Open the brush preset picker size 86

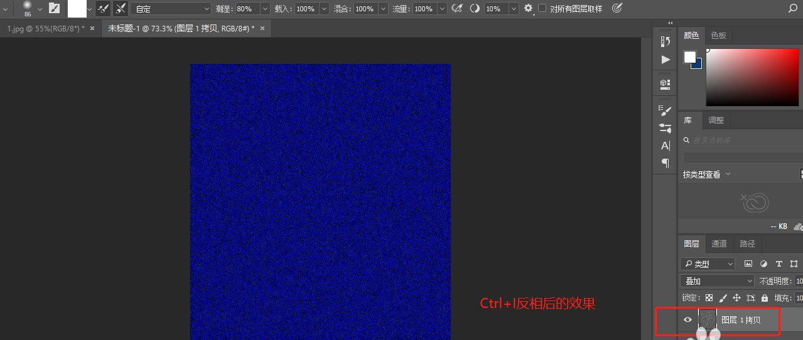pyautogui.click(x=28, y=8)
